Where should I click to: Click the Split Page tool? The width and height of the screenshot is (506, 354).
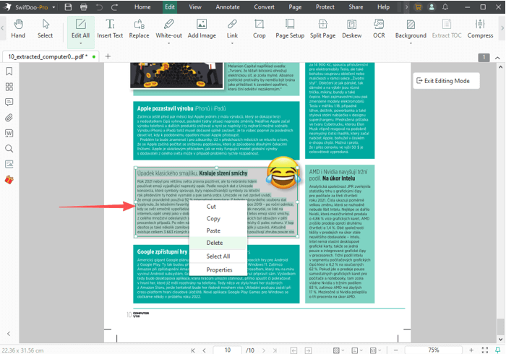(x=322, y=29)
